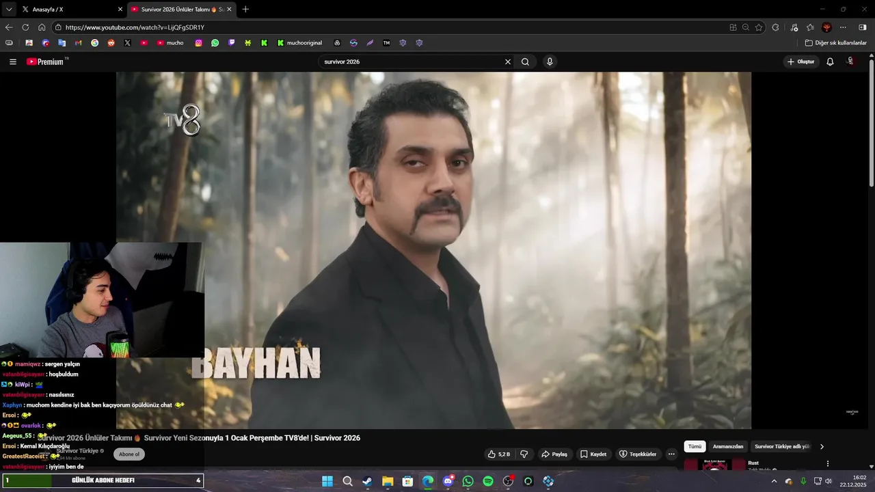Select the Survivor Türkiye filter chip

pos(782,447)
